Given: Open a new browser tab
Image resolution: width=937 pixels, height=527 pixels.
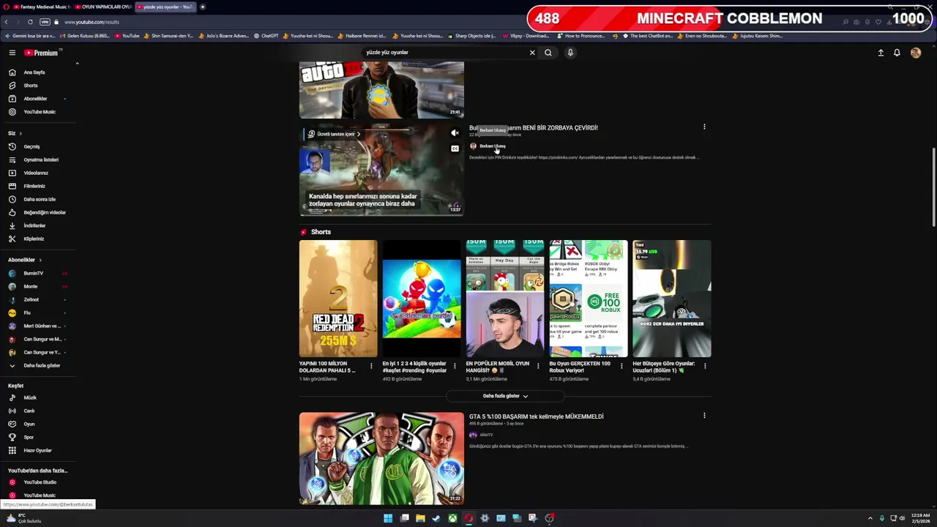Looking at the screenshot, I should pos(203,7).
